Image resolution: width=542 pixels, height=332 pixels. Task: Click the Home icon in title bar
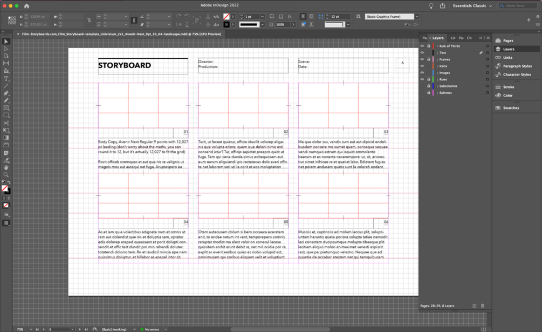pyautogui.click(x=26, y=6)
